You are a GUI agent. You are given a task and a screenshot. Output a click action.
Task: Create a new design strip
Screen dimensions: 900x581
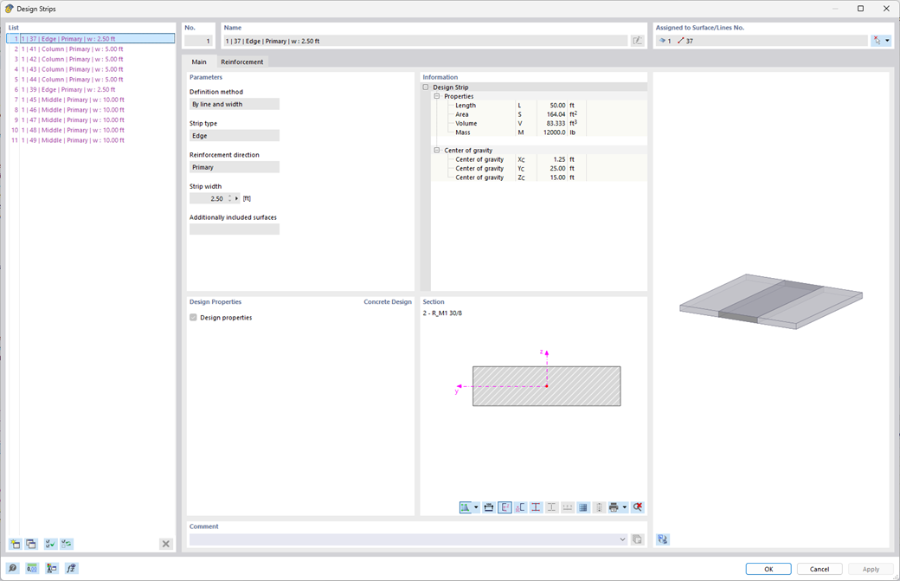coord(15,544)
